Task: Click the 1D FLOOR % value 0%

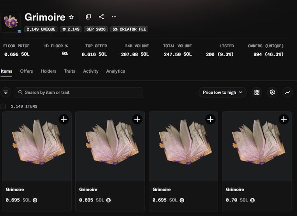Action: [65, 53]
